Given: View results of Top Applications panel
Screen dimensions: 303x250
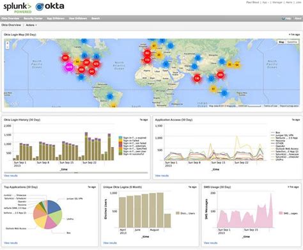Looking at the screenshot, I should [x=11, y=243].
